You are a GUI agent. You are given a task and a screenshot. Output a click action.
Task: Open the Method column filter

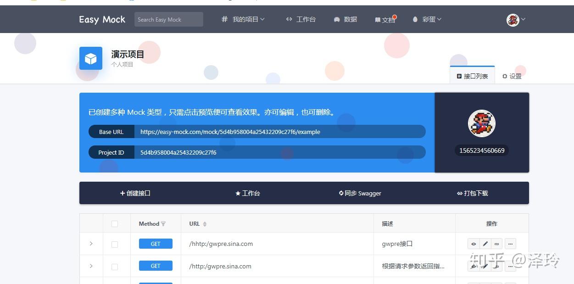(164, 223)
